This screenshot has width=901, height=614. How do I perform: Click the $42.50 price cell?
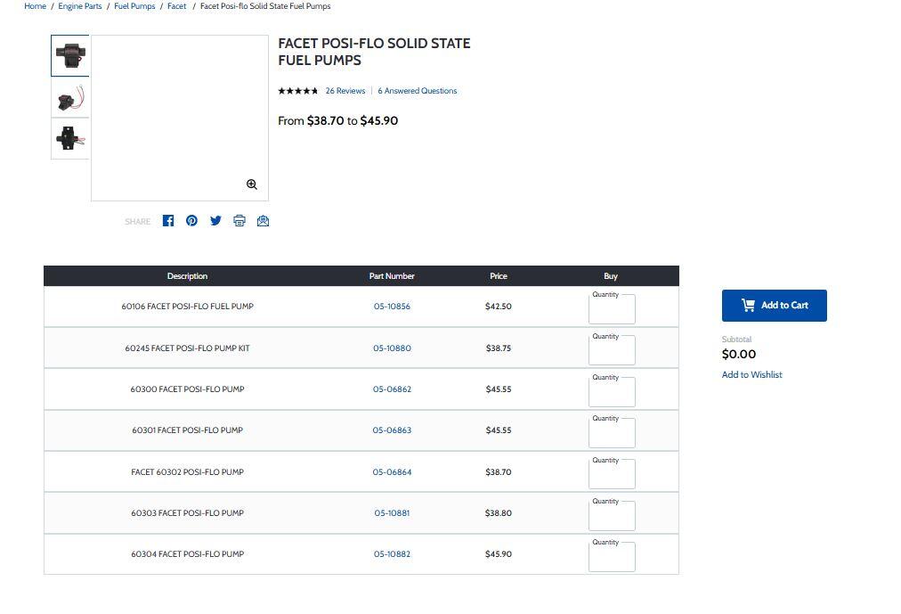coord(499,307)
